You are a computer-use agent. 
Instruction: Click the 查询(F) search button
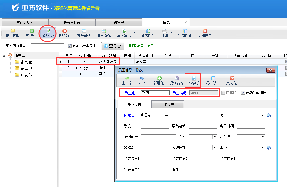(x=113, y=46)
